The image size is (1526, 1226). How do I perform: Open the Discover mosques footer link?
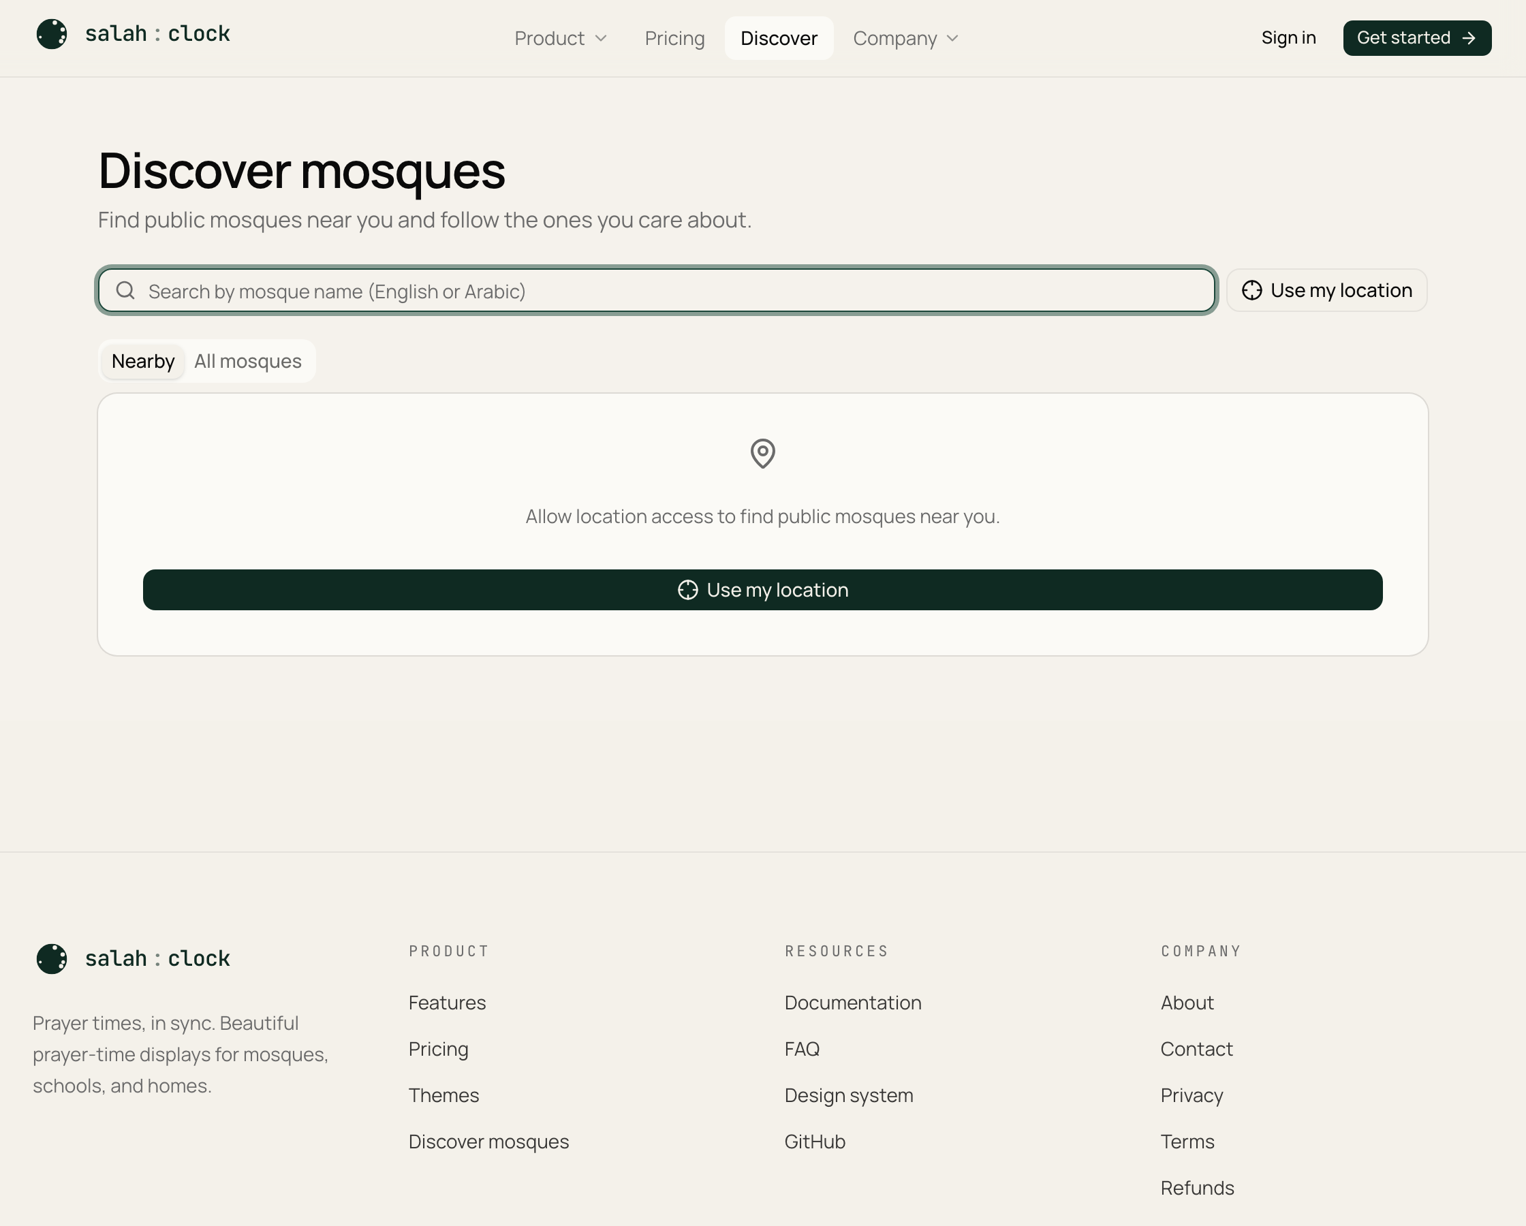tap(488, 1141)
